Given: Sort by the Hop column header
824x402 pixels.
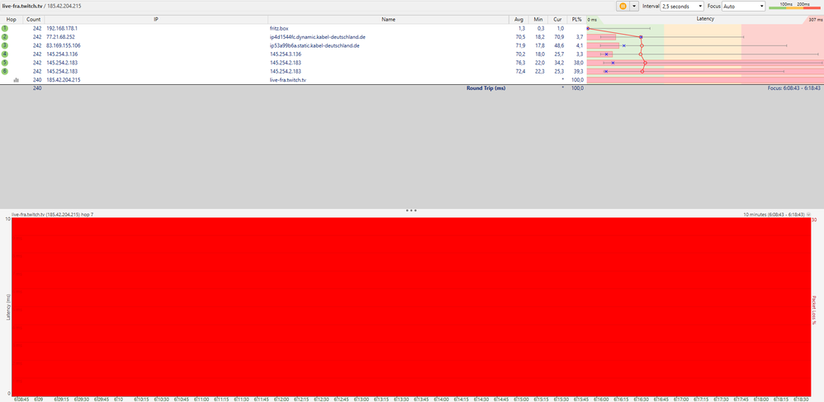Looking at the screenshot, I should tap(11, 20).
